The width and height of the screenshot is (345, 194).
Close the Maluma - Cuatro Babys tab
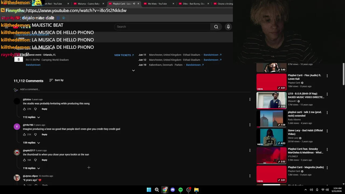(x=103, y=4)
